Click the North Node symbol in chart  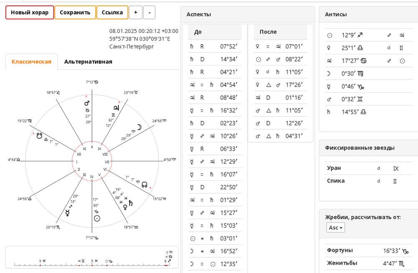tap(145, 185)
